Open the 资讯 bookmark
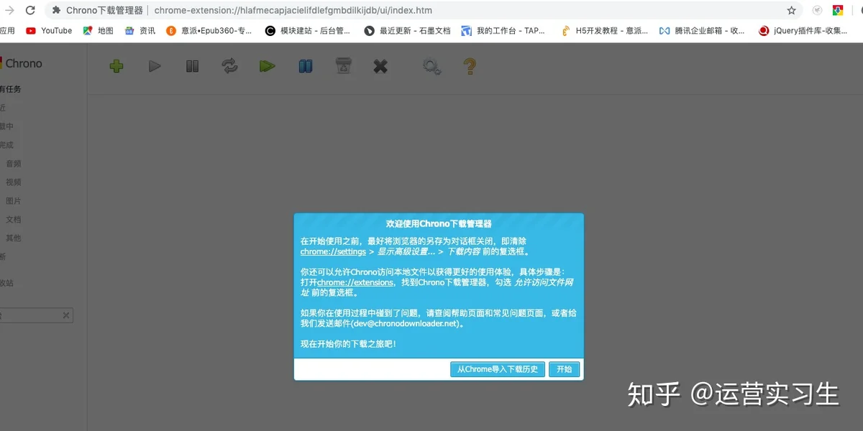The height and width of the screenshot is (431, 863). pos(140,31)
